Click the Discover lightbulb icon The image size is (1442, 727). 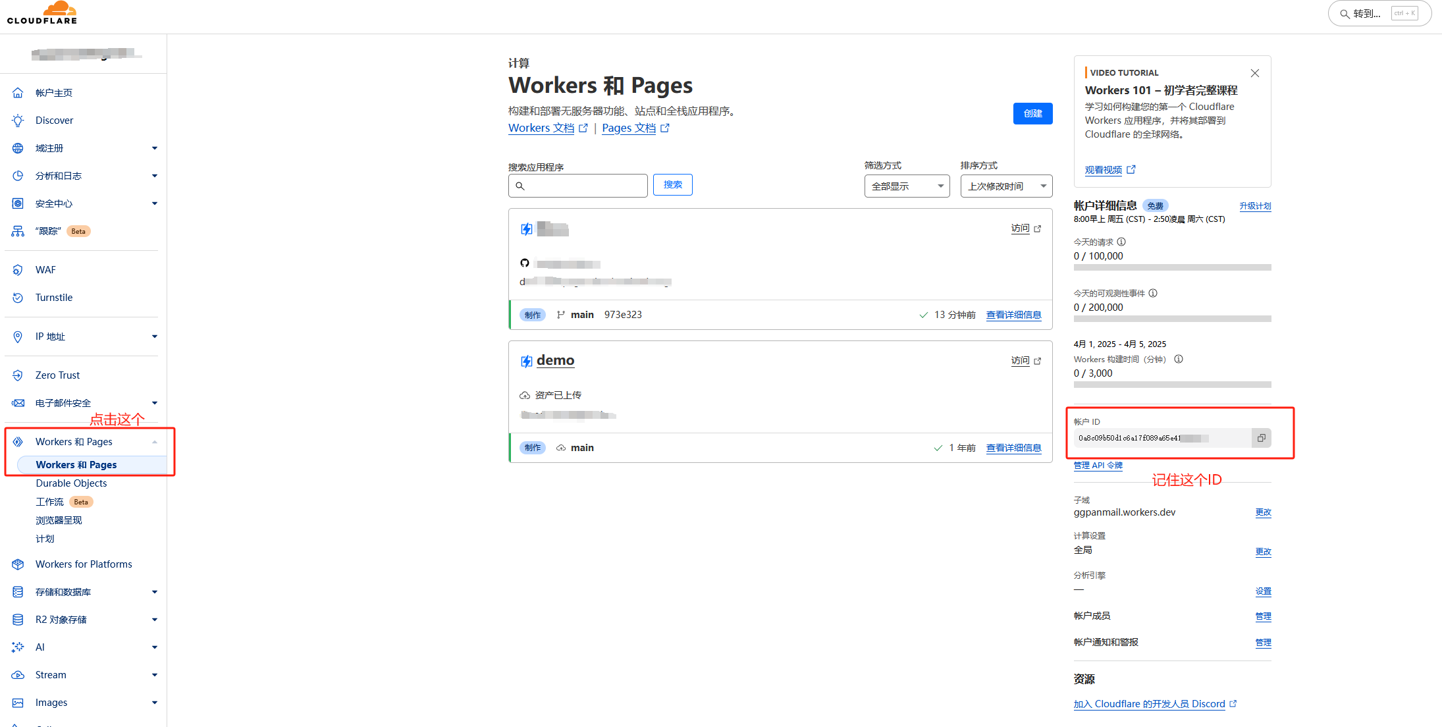click(x=18, y=121)
